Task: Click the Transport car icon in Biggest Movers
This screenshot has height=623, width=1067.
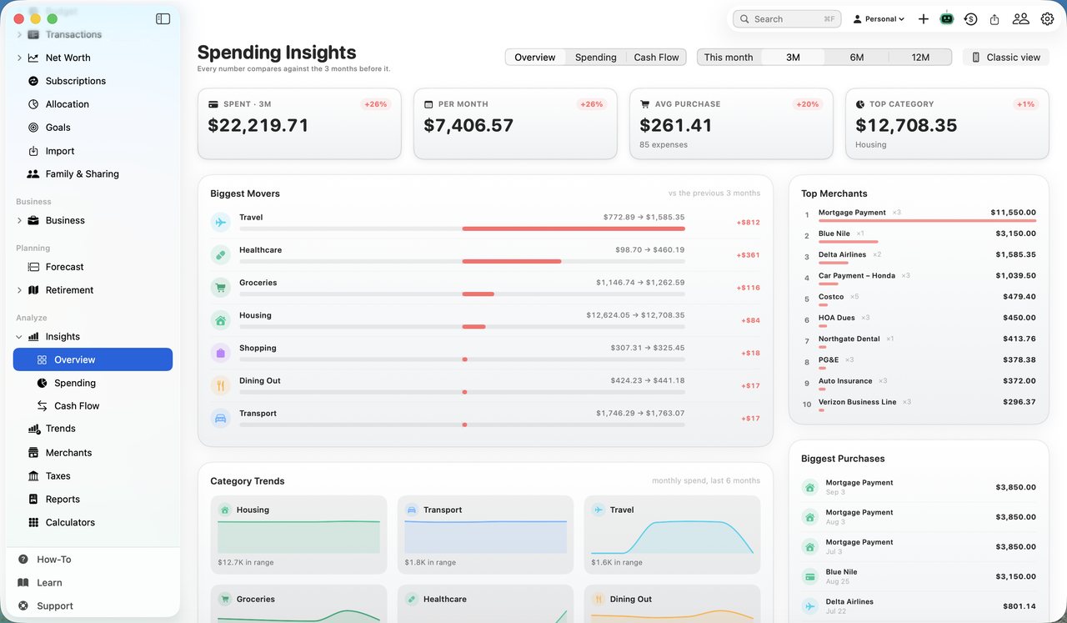Action: (220, 418)
